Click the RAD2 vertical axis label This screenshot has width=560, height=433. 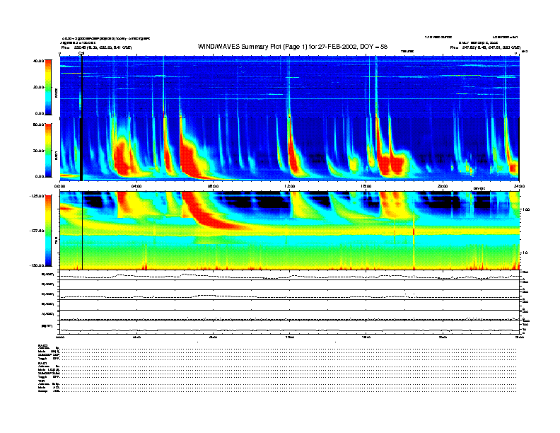[56, 93]
